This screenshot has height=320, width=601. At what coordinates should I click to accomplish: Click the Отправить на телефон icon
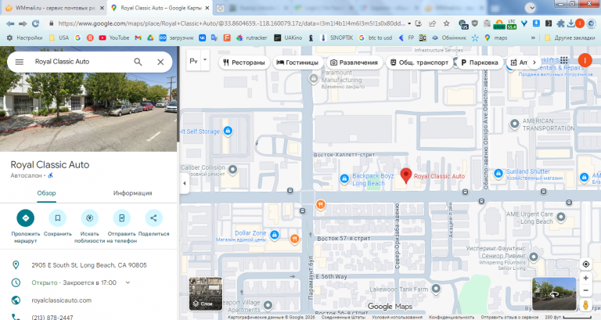[x=121, y=218]
